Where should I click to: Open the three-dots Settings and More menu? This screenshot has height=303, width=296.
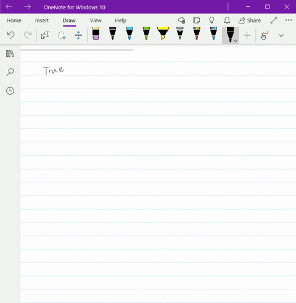coord(289,20)
